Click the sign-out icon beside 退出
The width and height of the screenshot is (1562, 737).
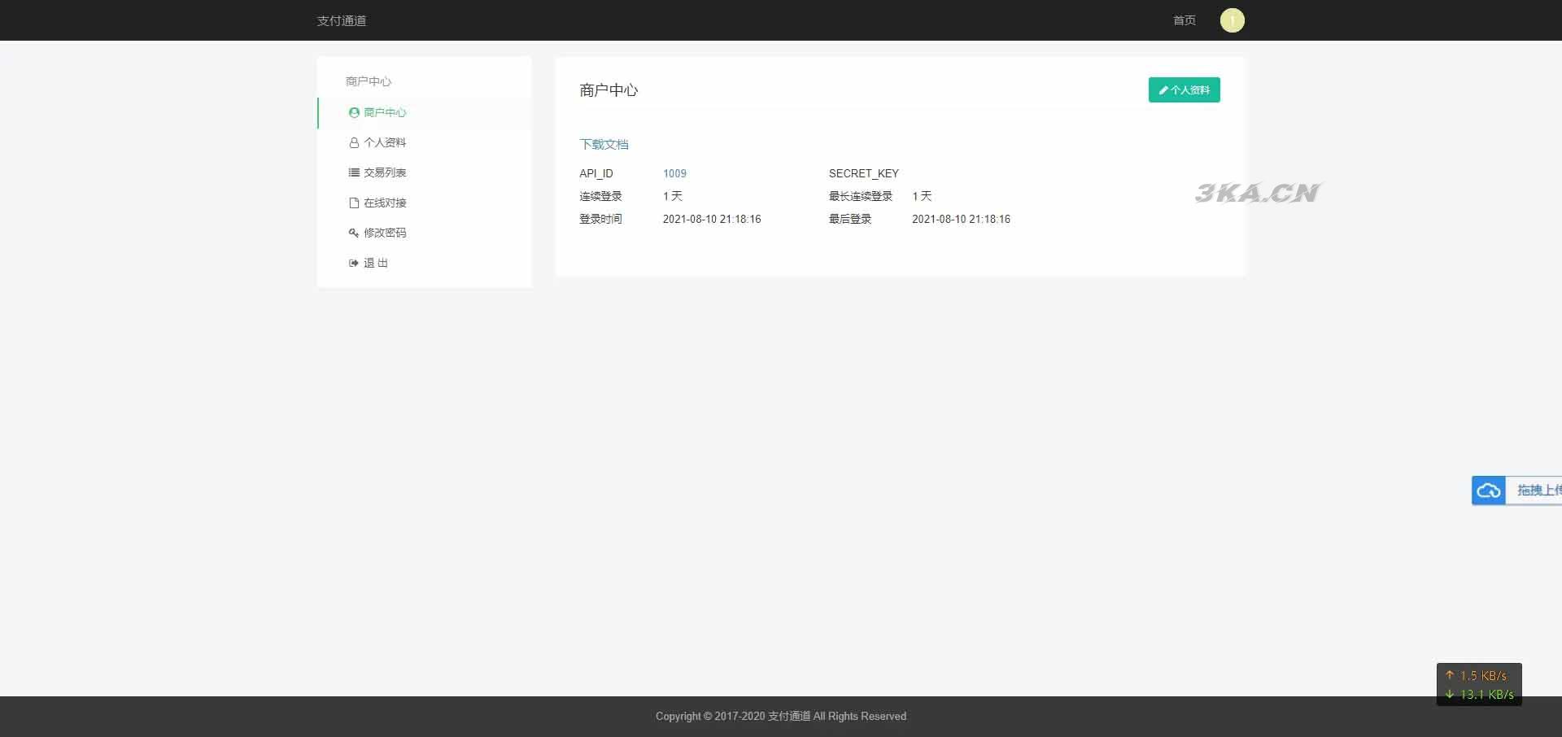point(354,263)
